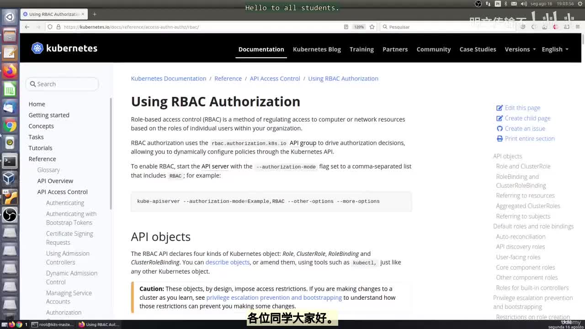This screenshot has width=585, height=329.
Task: Click the padlock site security icon
Action: tap(58, 27)
